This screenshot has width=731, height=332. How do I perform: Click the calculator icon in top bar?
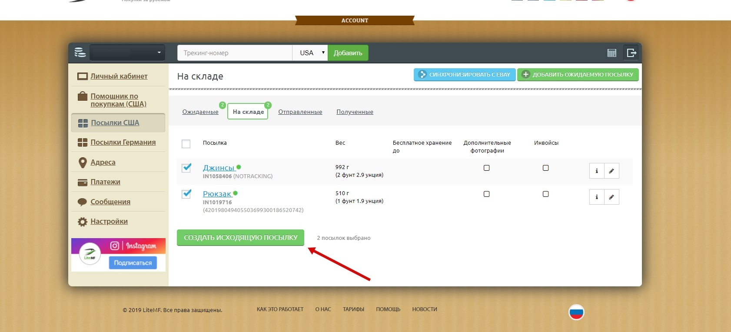point(611,53)
